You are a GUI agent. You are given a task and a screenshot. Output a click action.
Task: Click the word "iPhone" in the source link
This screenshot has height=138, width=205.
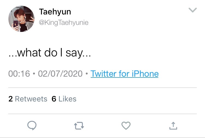click(145, 74)
